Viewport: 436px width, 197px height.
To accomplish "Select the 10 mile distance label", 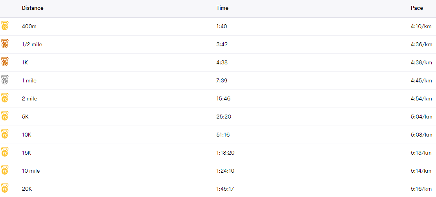I will (31, 171).
